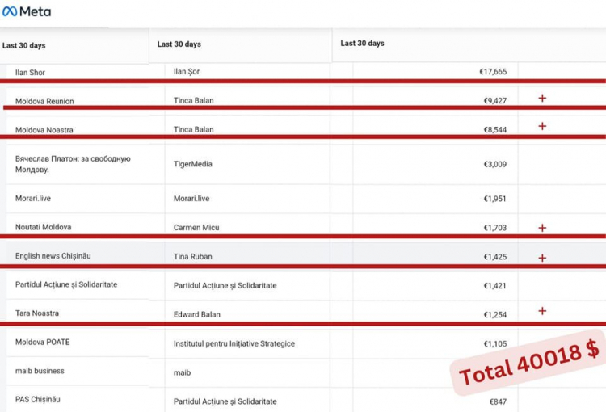Click the red plus beside Moldova Noastra

542,126
